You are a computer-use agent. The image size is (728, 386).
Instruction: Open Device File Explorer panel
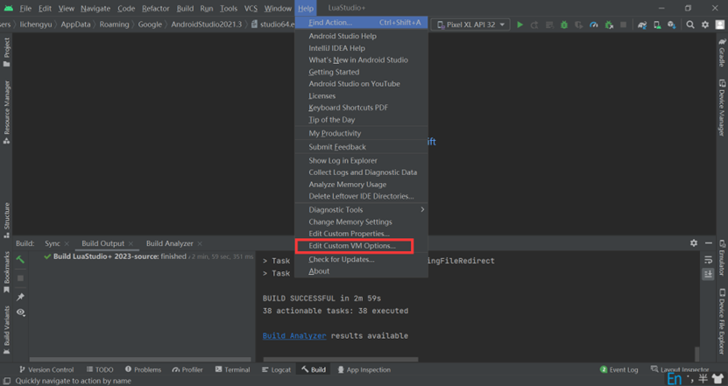click(x=722, y=321)
